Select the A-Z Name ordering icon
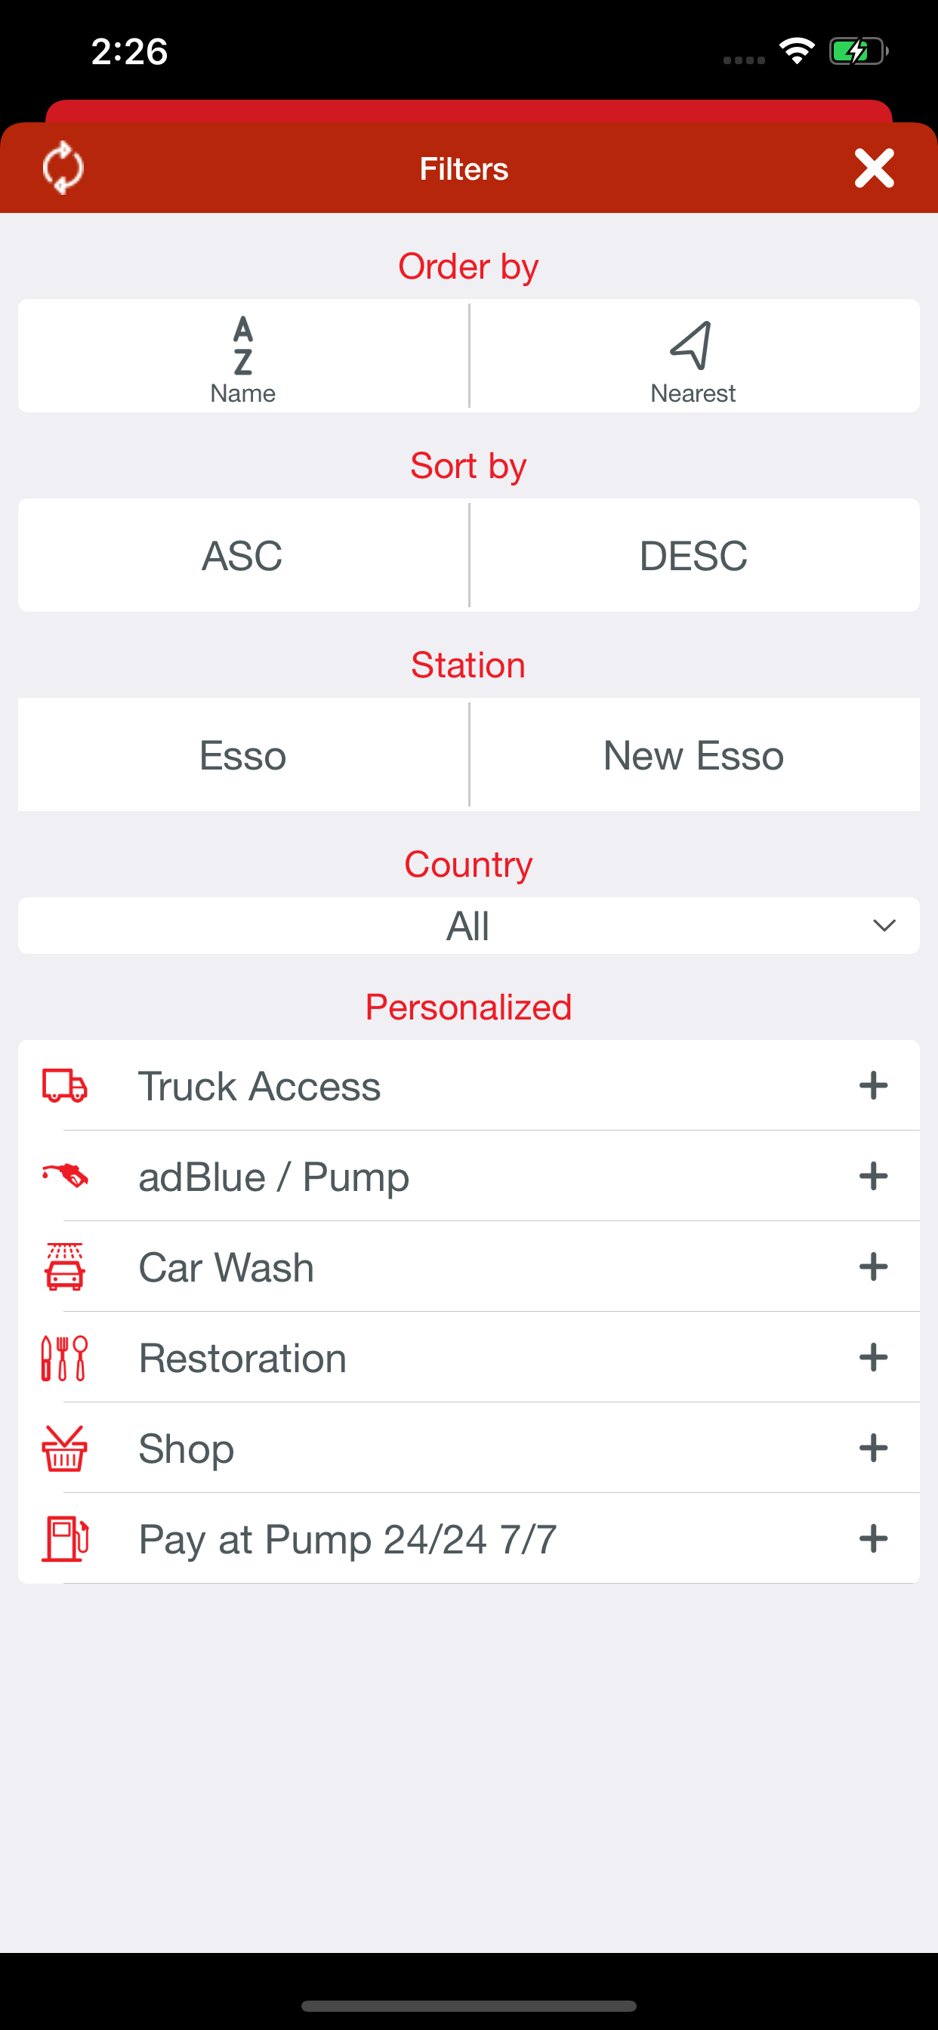The height and width of the screenshot is (2030, 938). [242, 345]
